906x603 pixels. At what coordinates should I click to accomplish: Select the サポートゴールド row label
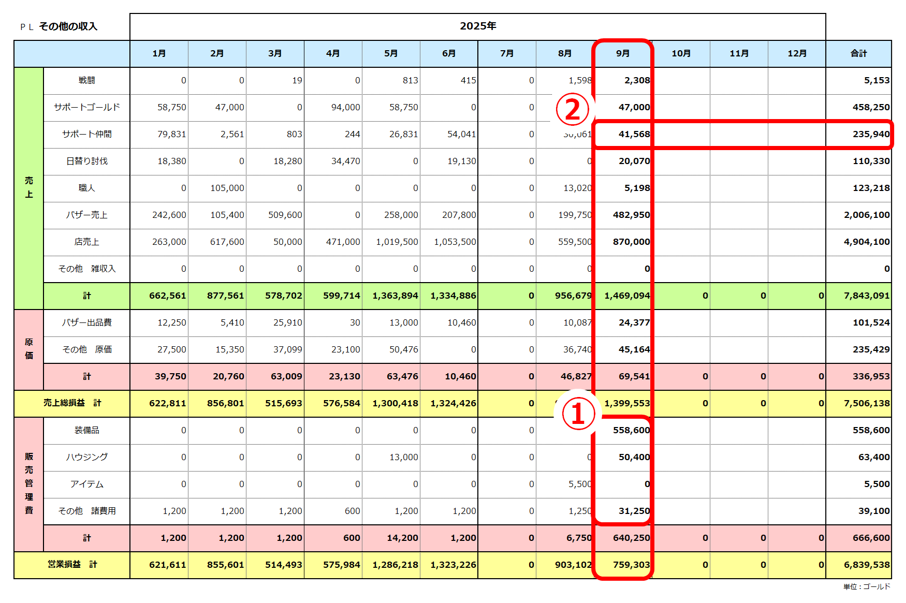click(x=86, y=107)
